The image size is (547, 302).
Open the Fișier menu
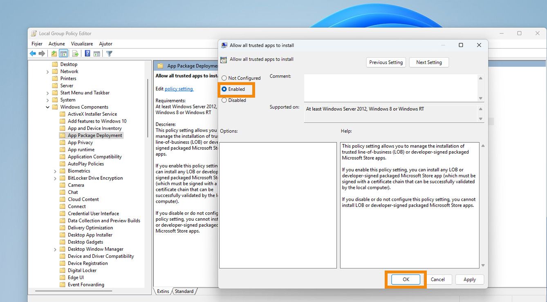tap(37, 44)
